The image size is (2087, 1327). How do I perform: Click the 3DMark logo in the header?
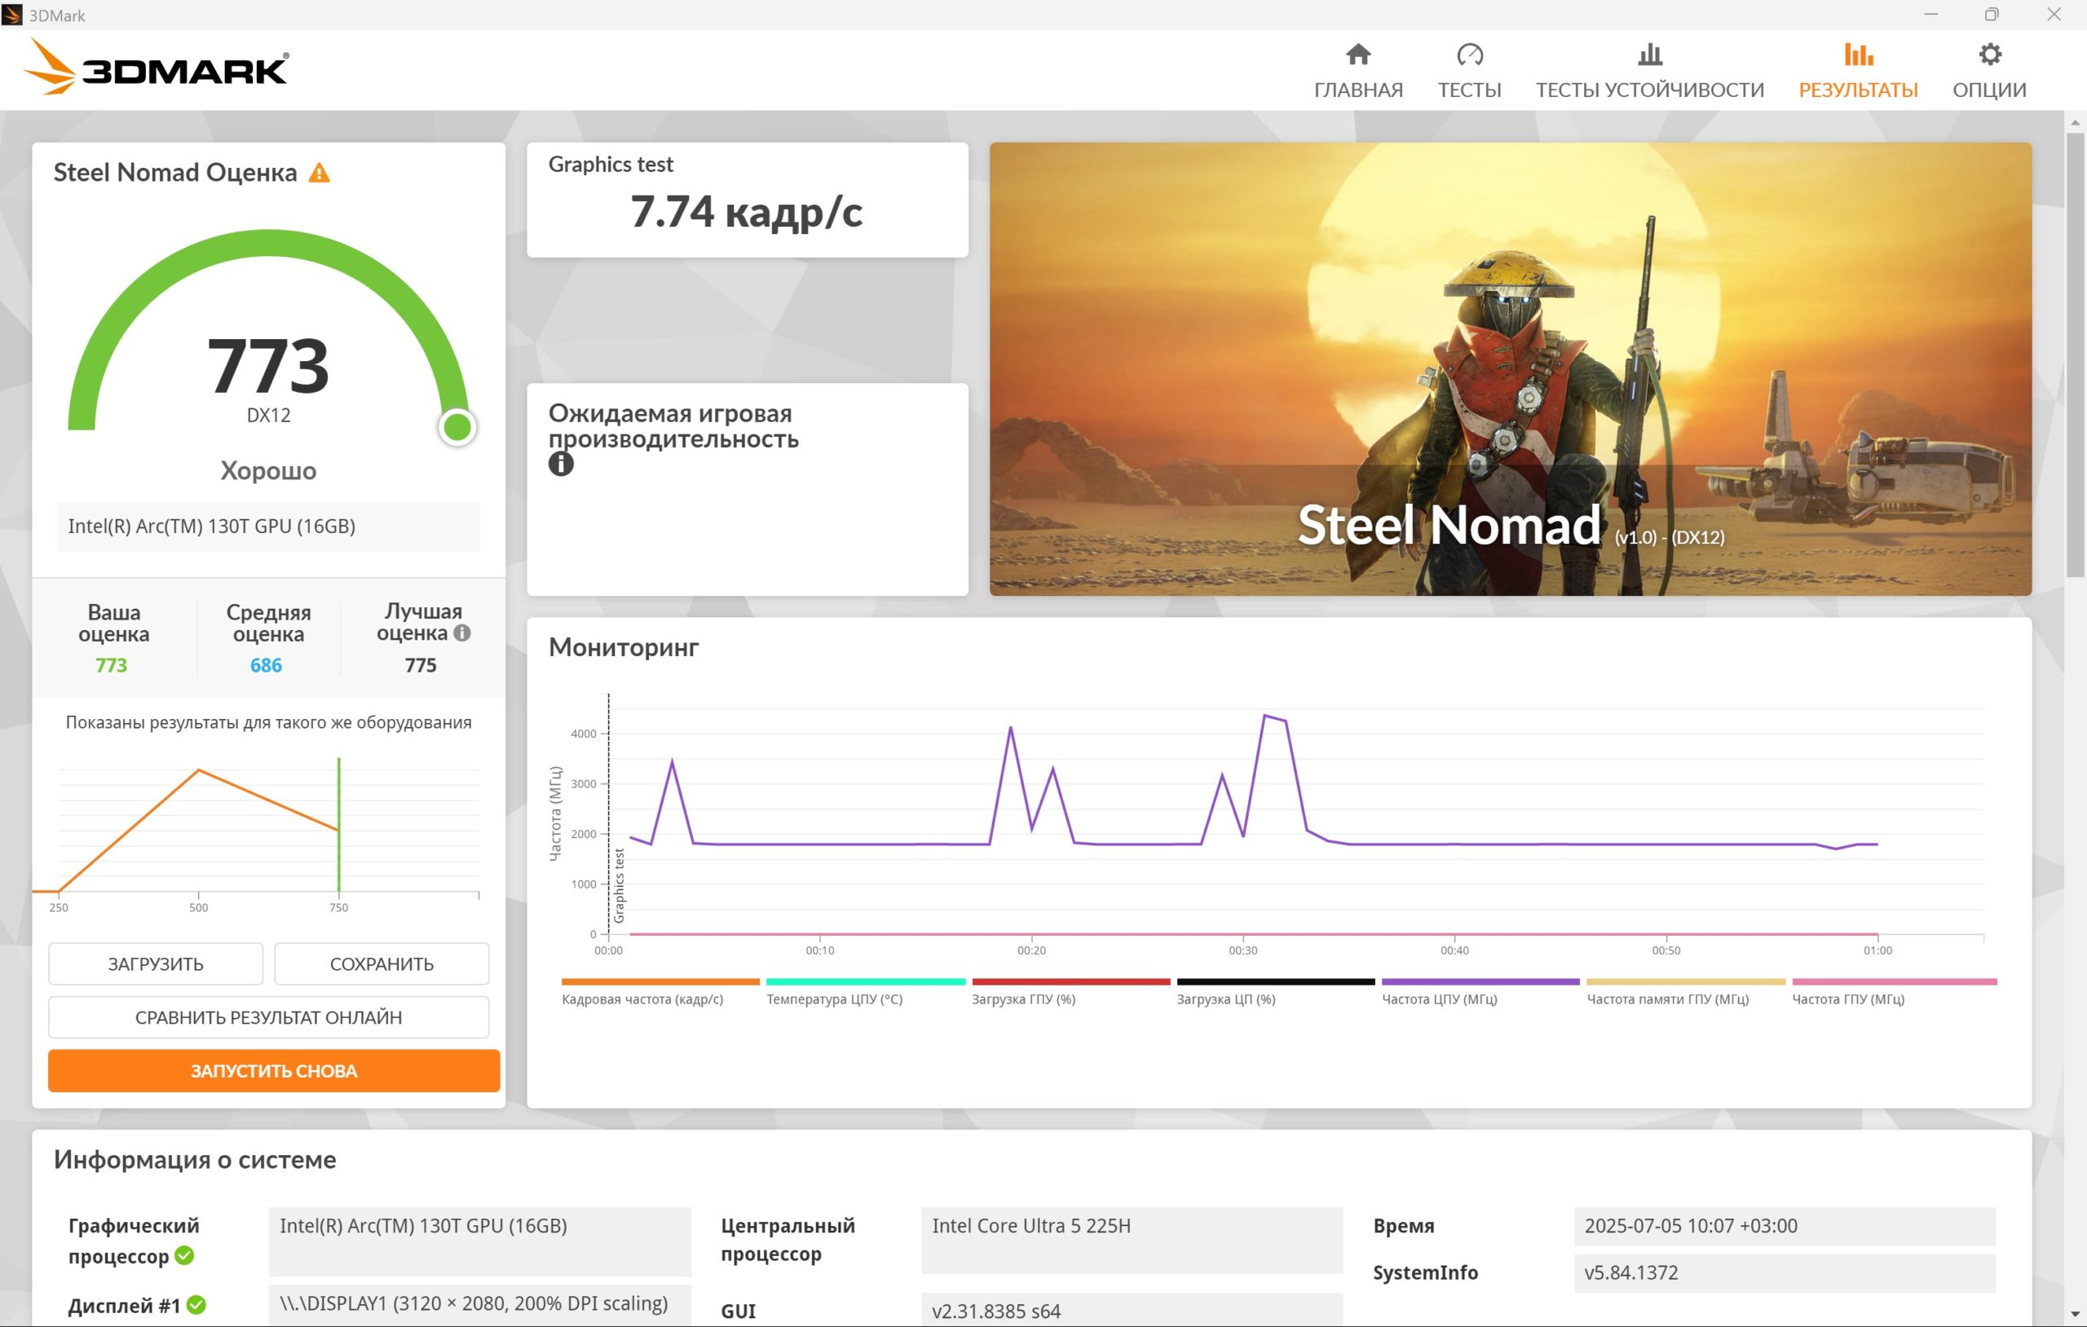pos(157,68)
